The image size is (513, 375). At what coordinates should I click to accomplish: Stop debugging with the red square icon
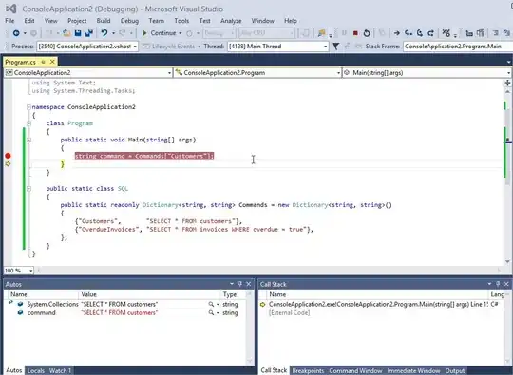355,33
